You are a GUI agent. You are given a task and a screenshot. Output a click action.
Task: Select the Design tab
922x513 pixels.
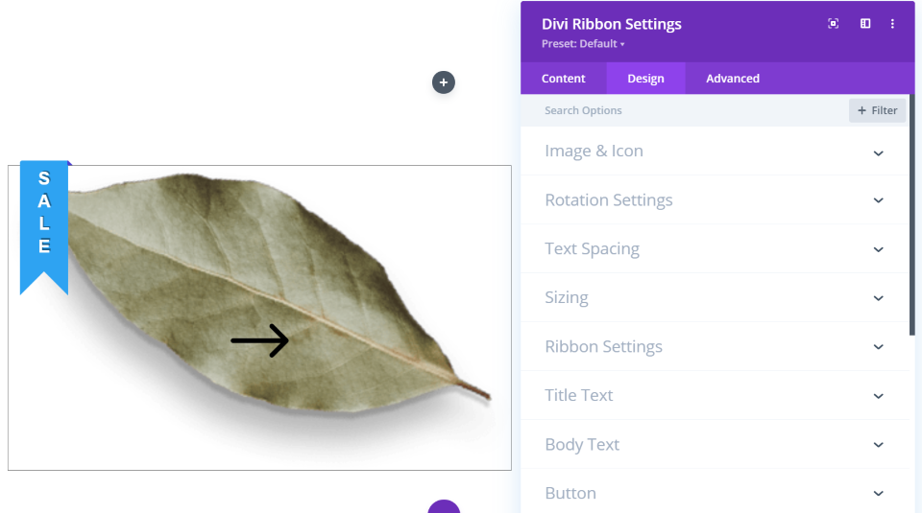pos(645,79)
